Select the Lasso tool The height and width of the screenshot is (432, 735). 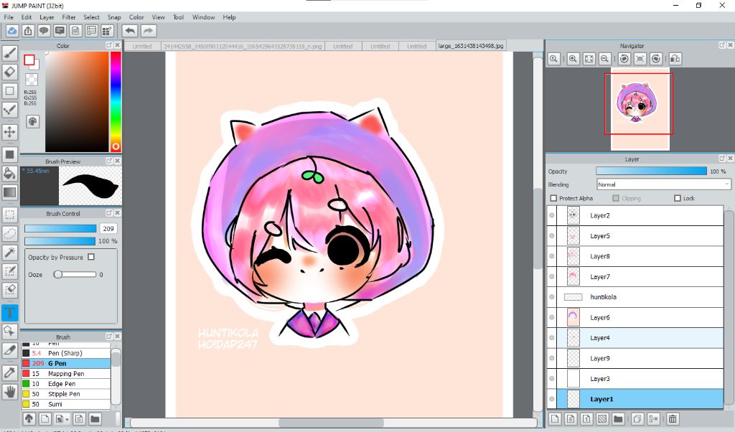(x=10, y=233)
